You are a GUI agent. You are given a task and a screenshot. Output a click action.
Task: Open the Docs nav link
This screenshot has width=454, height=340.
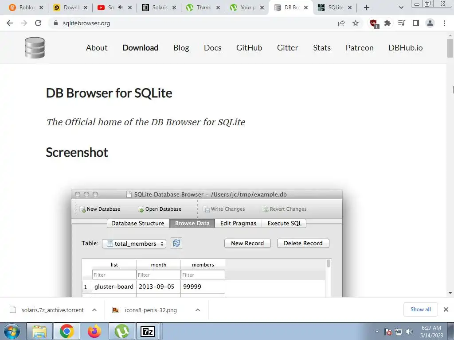pyautogui.click(x=212, y=48)
